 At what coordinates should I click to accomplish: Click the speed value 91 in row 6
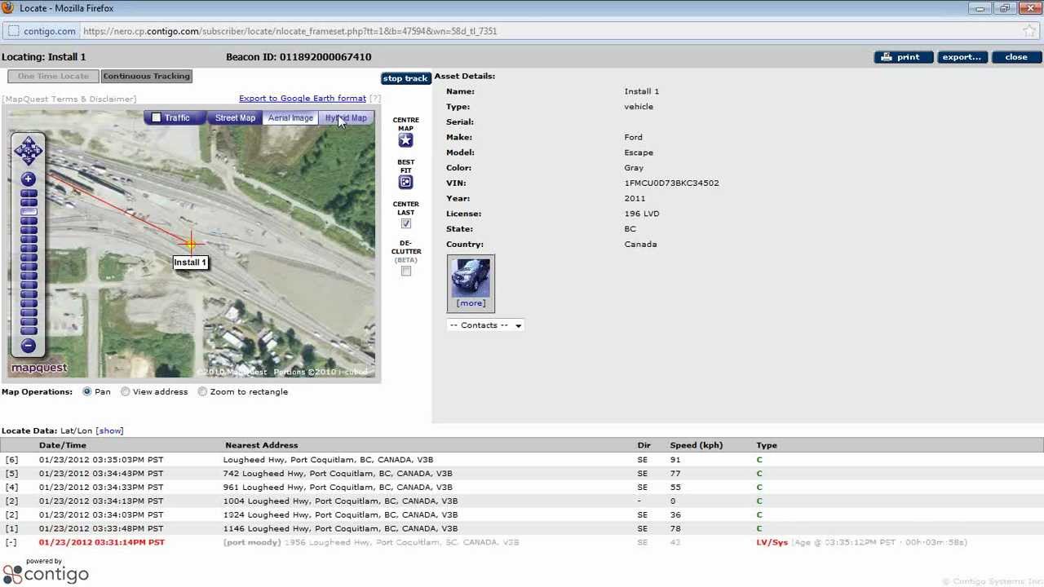coord(675,460)
